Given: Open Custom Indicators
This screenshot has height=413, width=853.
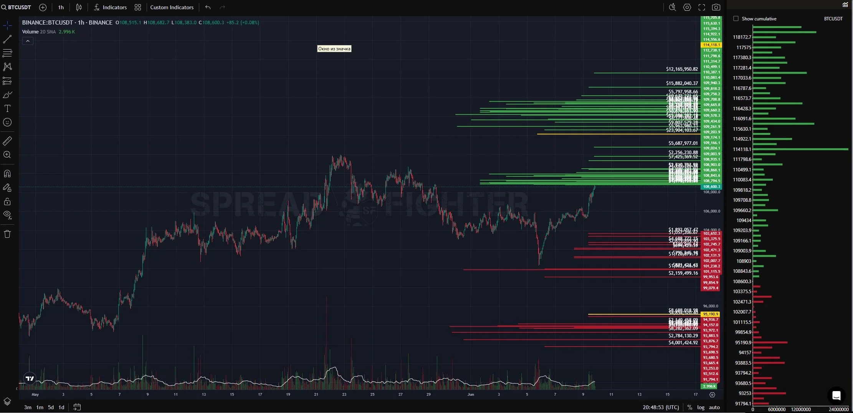Looking at the screenshot, I should click(x=172, y=7).
